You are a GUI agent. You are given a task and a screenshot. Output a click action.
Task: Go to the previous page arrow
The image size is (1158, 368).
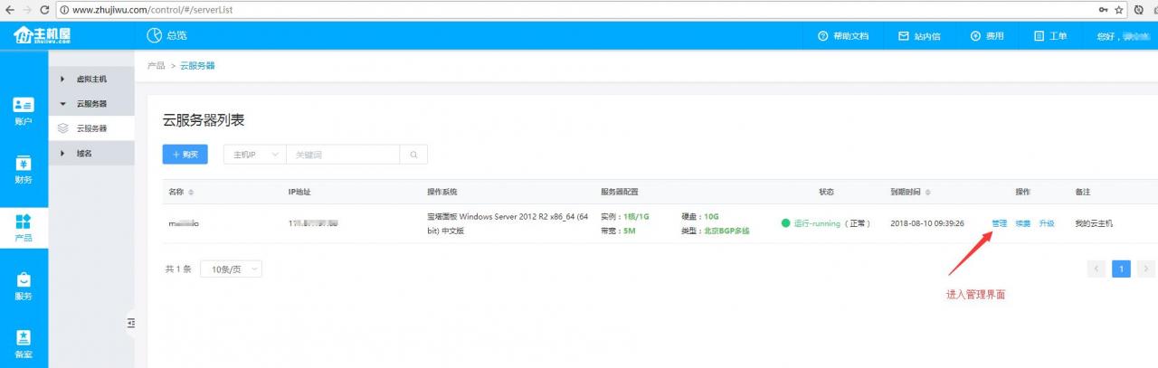pos(1096,269)
